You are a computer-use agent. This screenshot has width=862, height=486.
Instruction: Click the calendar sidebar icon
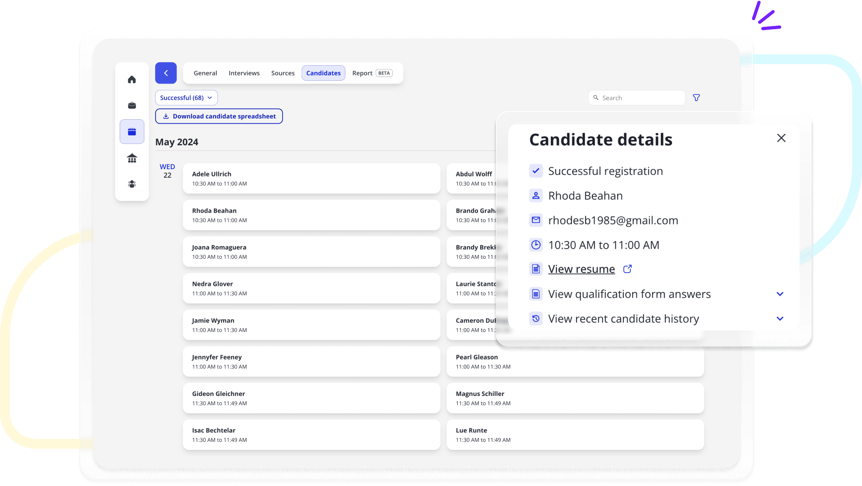132,131
